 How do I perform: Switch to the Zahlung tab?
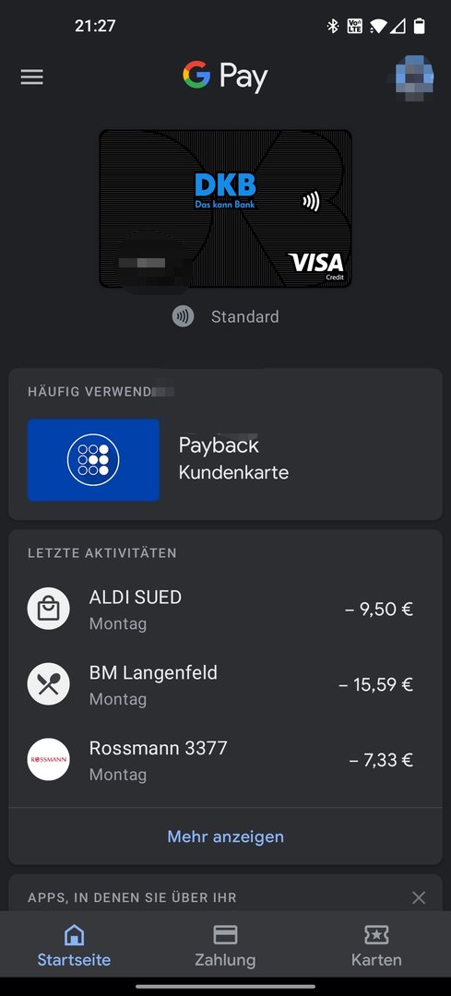(225, 946)
